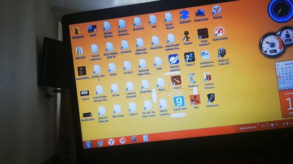Image resolution: width=293 pixels, height=164 pixels.
Task: Open the Windows Start button
Action: tap(88, 144)
